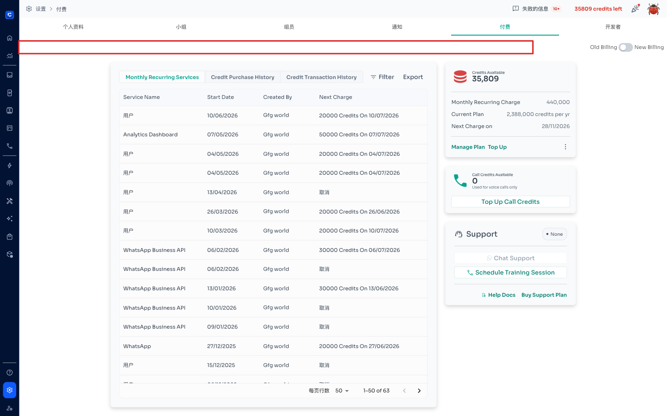Screen dimensions: 667x416
Task: Open the phone calls sidebar icon
Action: click(x=9, y=146)
